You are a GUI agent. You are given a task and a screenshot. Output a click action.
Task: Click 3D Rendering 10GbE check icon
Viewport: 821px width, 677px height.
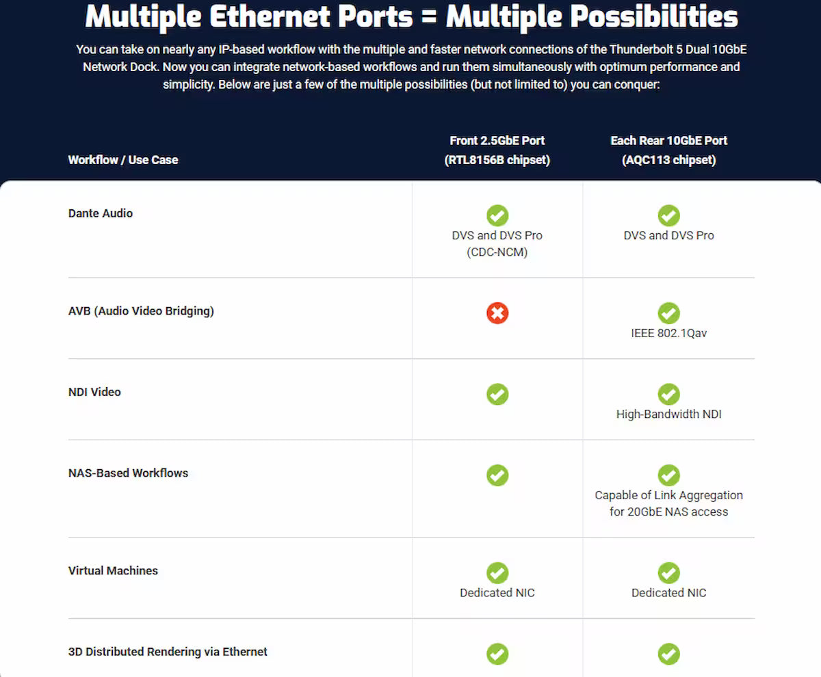668,654
